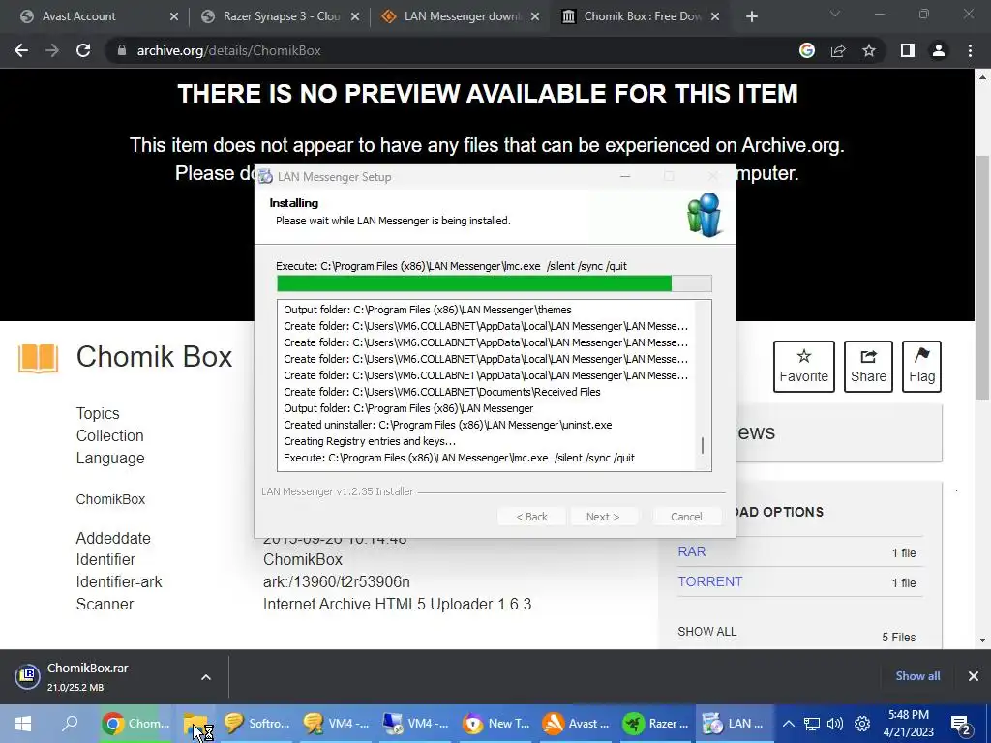Open Razer app from taskbar

(x=655, y=724)
